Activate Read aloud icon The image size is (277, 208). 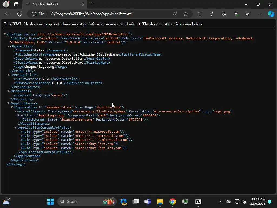pyautogui.click(x=175, y=14)
